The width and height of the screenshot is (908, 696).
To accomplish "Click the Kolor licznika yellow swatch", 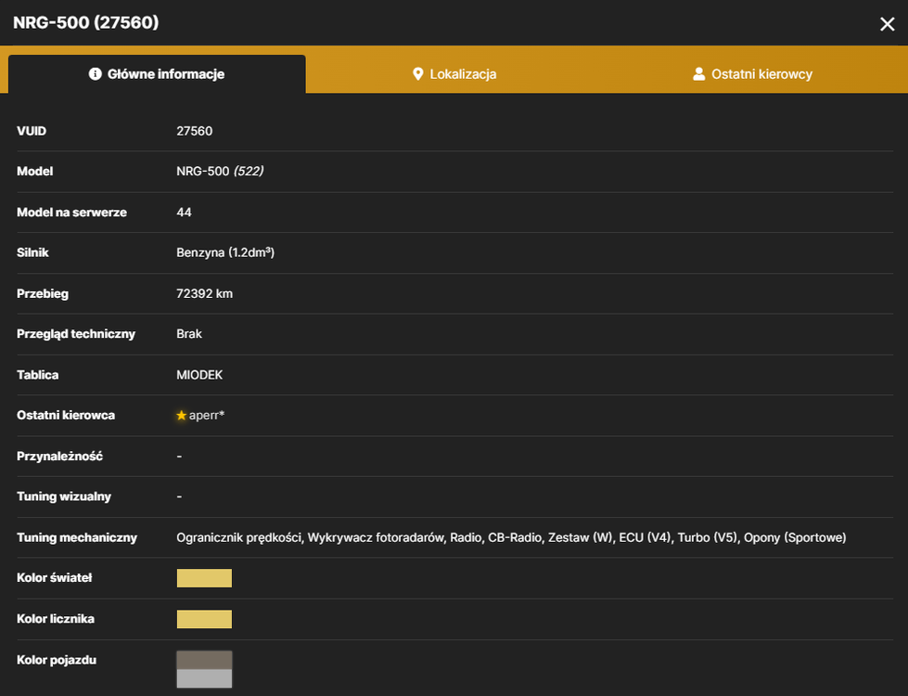I will pyautogui.click(x=204, y=619).
